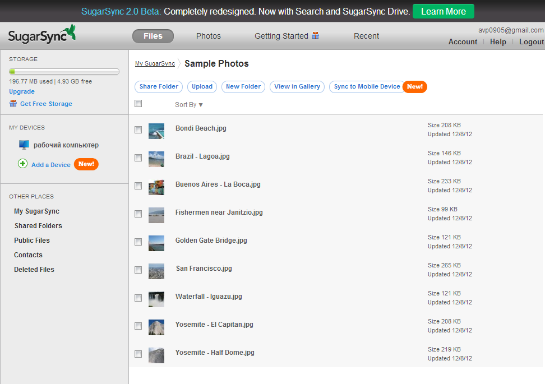Click the Sync to Mobile Device button
The width and height of the screenshot is (545, 384).
(367, 86)
